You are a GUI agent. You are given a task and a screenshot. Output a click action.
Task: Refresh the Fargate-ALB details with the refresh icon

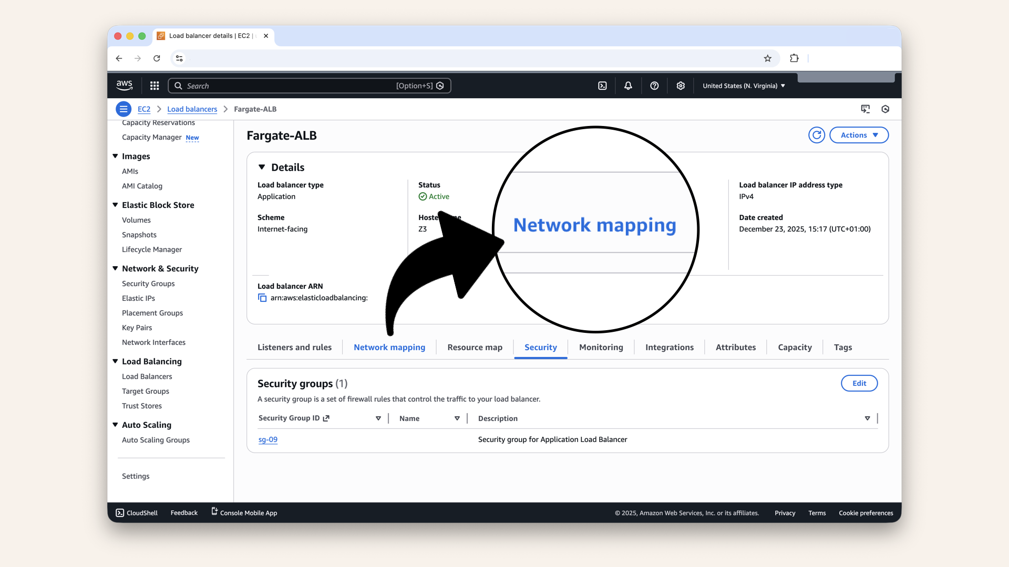click(816, 135)
